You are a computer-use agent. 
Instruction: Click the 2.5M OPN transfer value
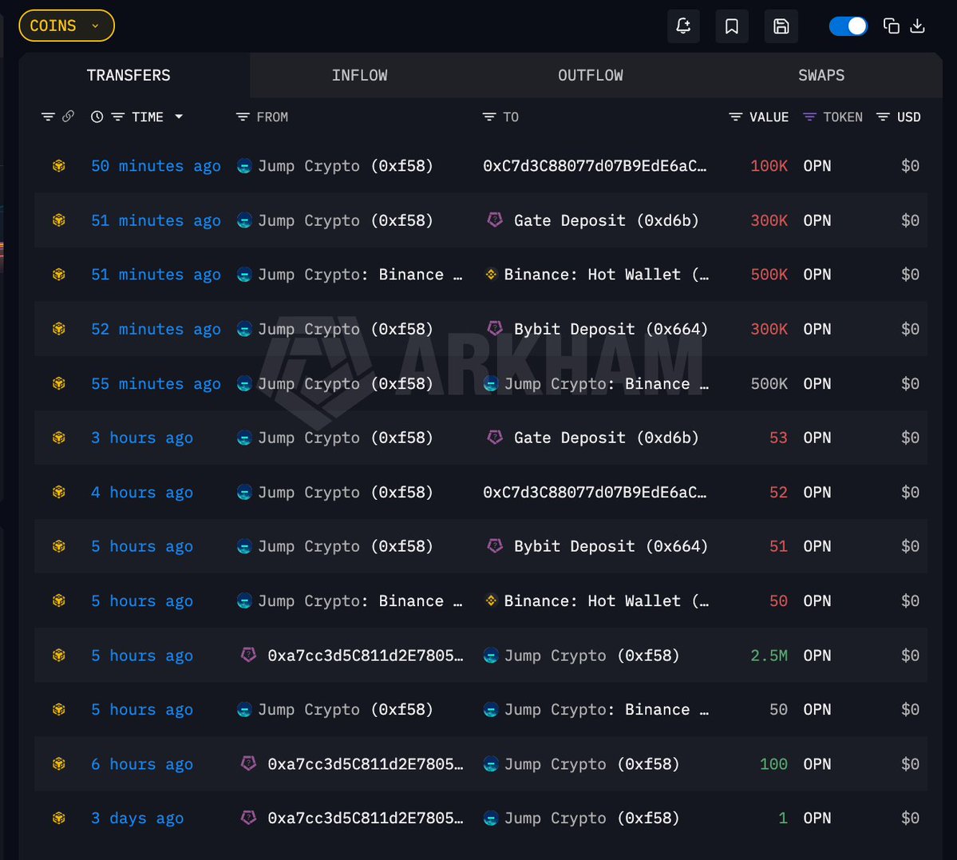pos(768,656)
